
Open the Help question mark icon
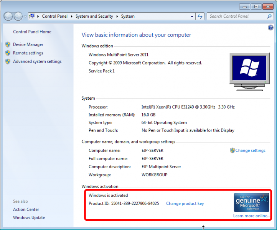270,28
